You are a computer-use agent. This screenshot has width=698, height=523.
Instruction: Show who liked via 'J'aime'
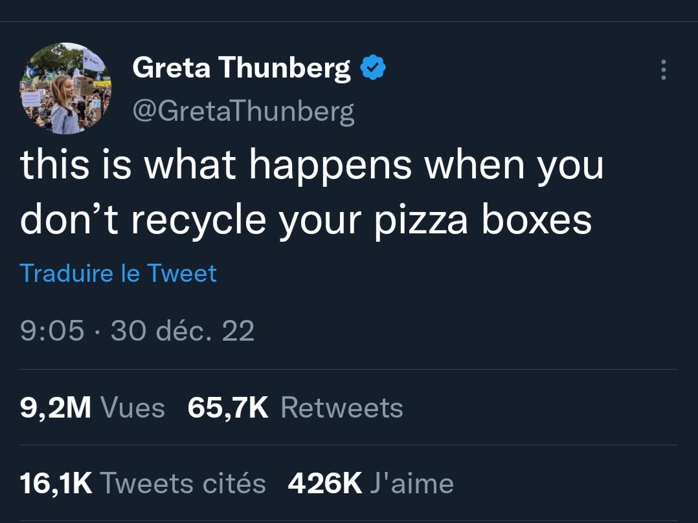point(412,483)
